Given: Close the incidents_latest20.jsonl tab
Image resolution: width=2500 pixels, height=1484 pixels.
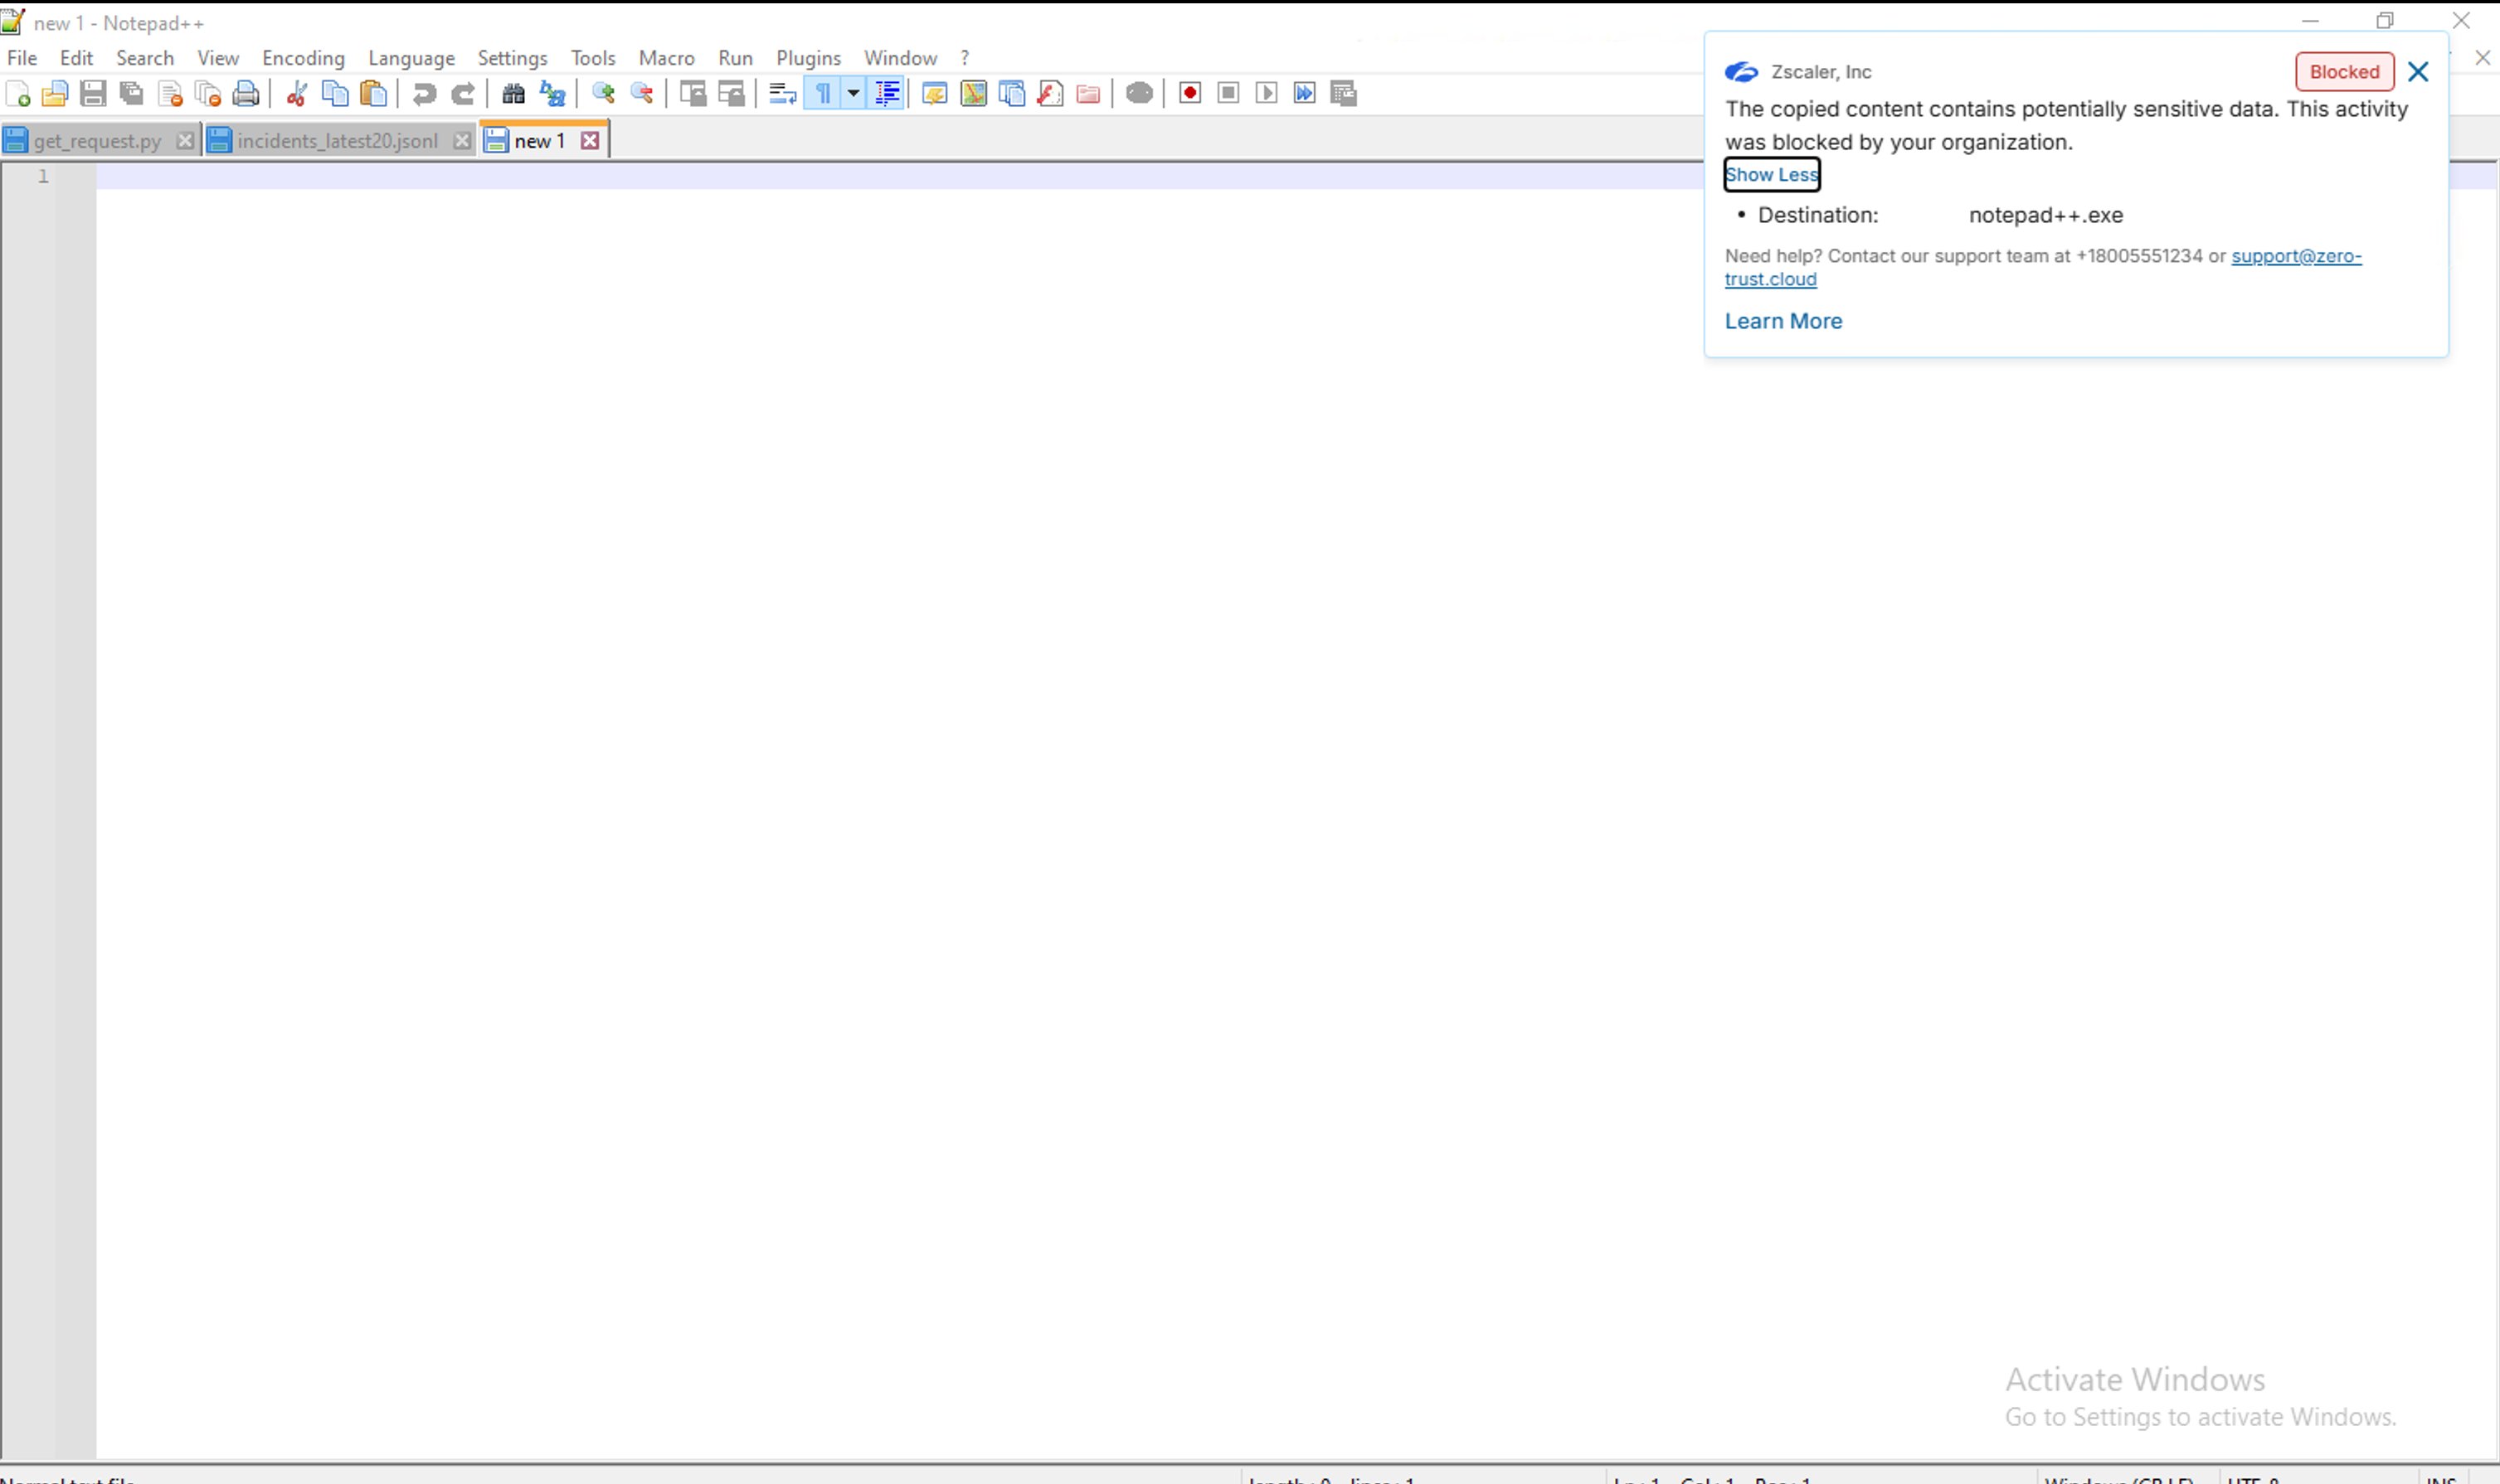Looking at the screenshot, I should pos(461,141).
